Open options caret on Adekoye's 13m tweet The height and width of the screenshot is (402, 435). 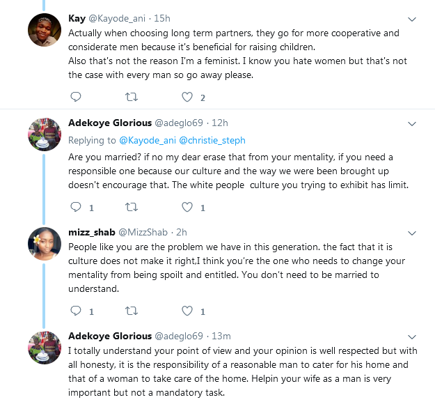(412, 337)
